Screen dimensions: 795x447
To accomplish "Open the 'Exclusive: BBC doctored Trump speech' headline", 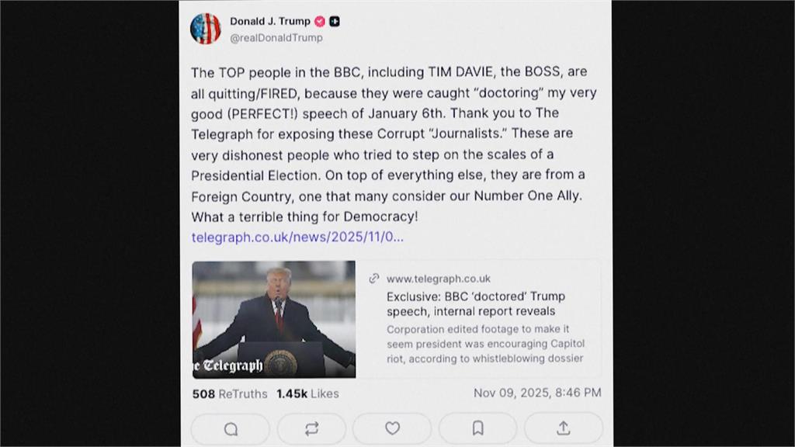I will coord(476,303).
